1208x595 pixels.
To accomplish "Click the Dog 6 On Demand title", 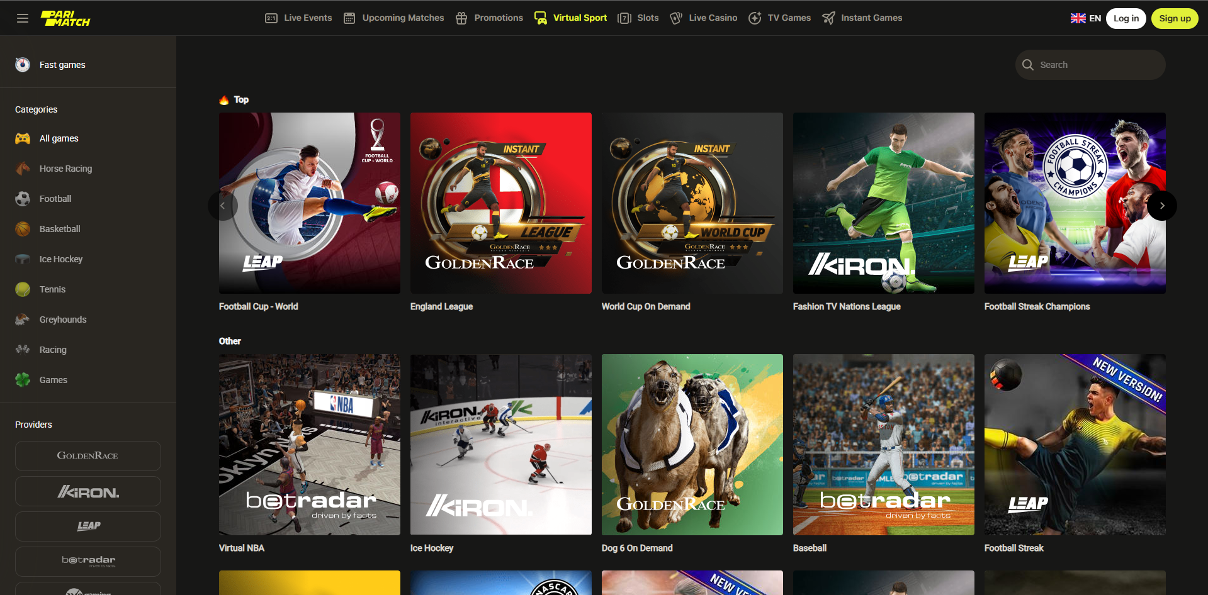I will tap(637, 548).
